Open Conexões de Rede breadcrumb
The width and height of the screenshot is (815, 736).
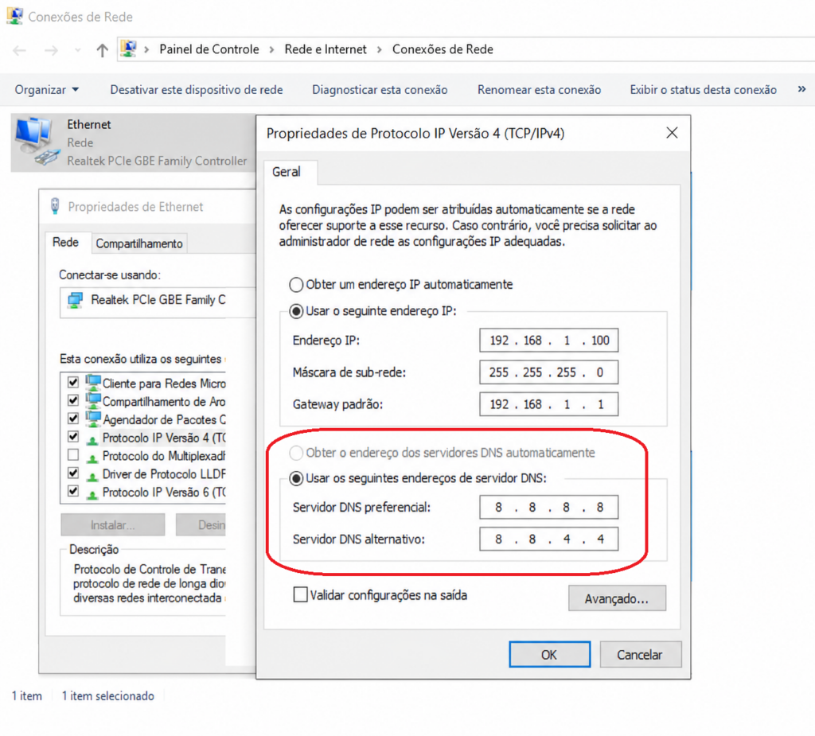443,49
